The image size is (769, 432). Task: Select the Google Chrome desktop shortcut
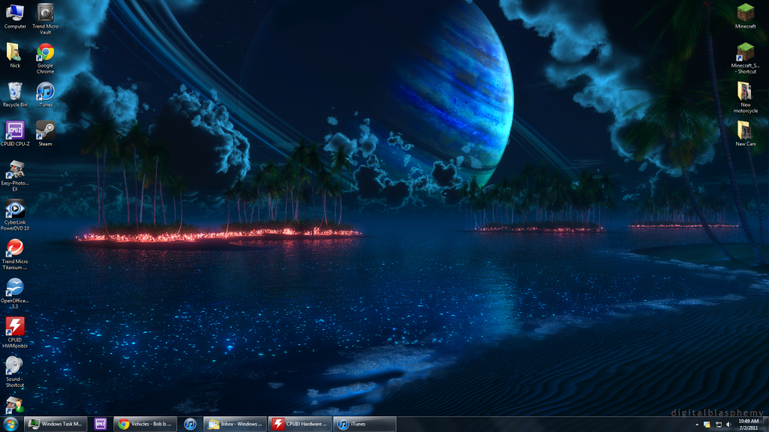(45, 58)
